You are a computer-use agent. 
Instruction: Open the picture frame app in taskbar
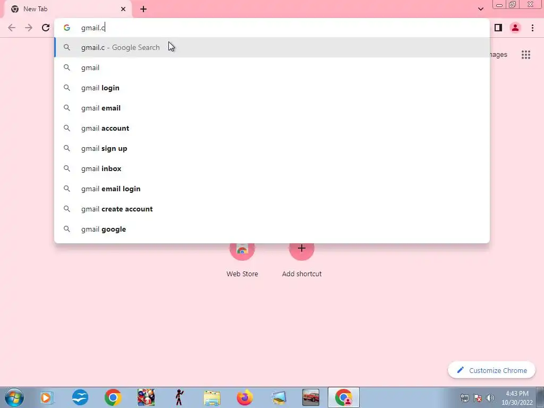click(278, 397)
